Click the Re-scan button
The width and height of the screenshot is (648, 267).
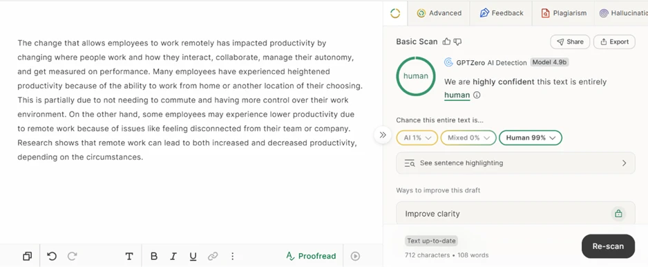608,246
